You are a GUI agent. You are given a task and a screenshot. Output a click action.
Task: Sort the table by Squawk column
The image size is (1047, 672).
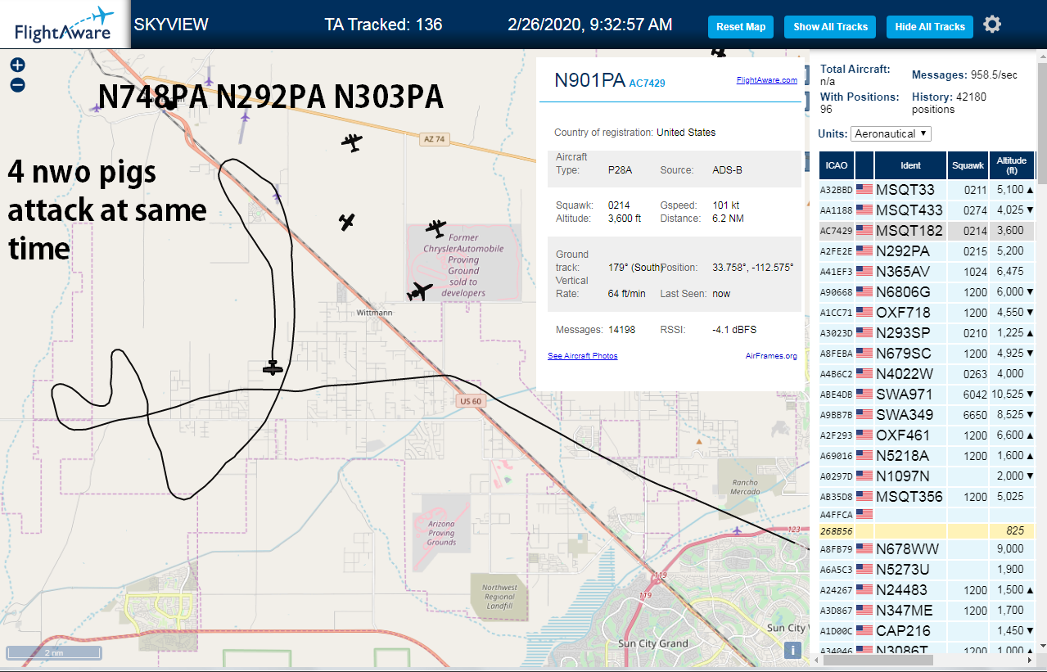[x=968, y=165]
